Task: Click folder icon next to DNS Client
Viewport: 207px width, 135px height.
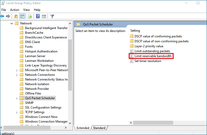Action: click(x=21, y=42)
